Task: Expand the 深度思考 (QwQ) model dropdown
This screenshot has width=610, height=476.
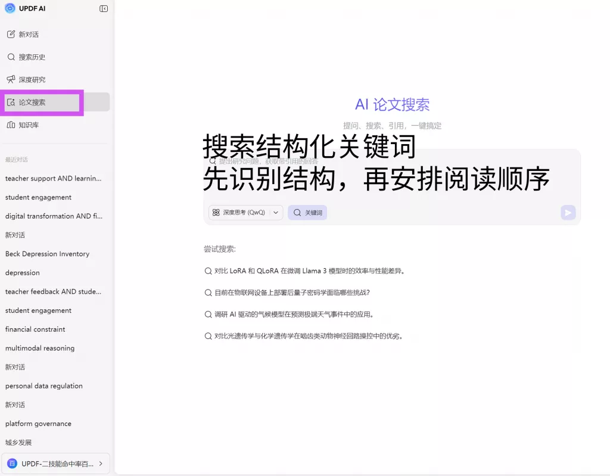Action: [276, 212]
